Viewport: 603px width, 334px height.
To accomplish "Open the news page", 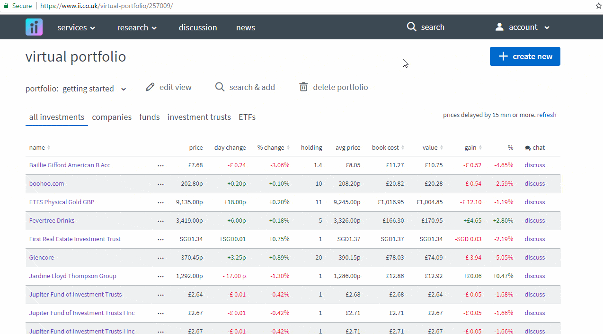I will click(x=246, y=27).
